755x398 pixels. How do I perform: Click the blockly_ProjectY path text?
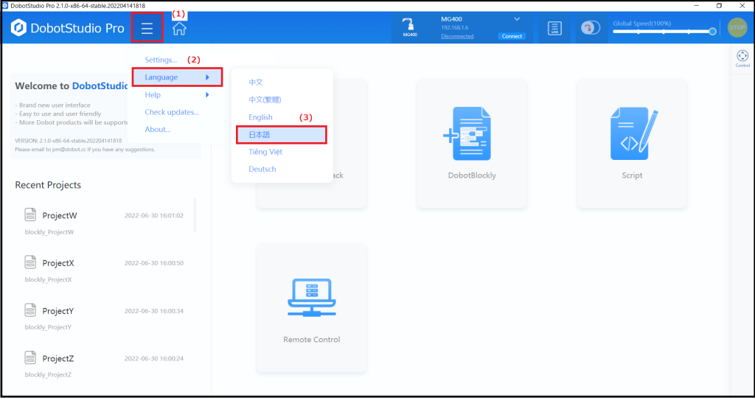pyautogui.click(x=48, y=327)
